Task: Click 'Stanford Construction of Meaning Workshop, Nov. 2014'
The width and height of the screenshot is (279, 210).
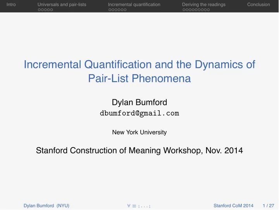Action: pyautogui.click(x=139, y=151)
